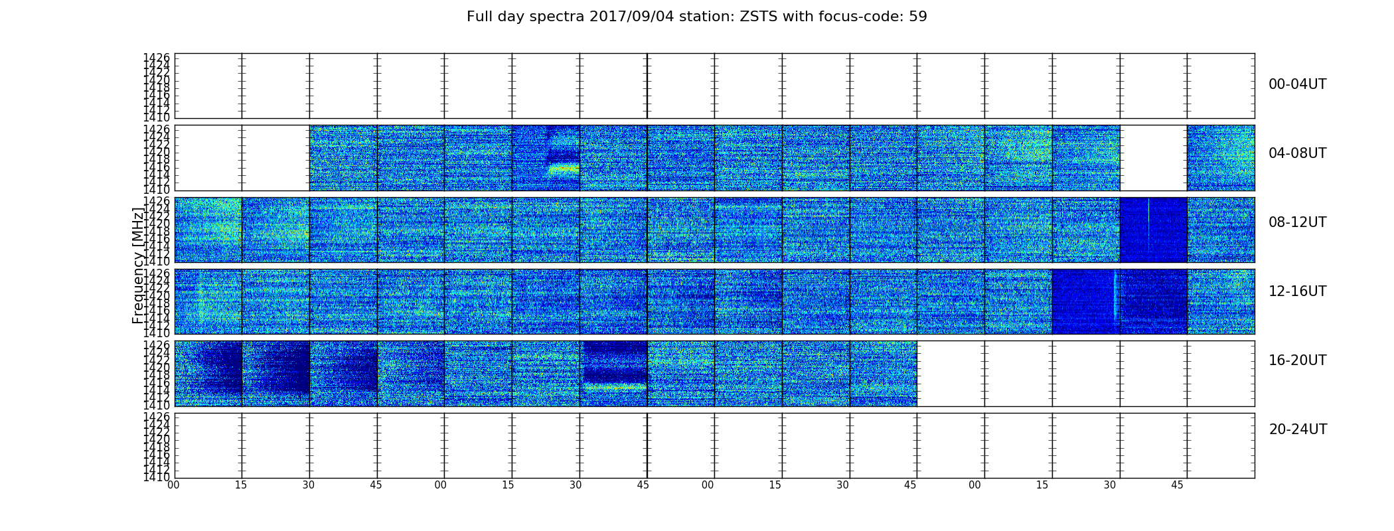
Task: Select the '04-08UT' row label
Action: (1298, 153)
